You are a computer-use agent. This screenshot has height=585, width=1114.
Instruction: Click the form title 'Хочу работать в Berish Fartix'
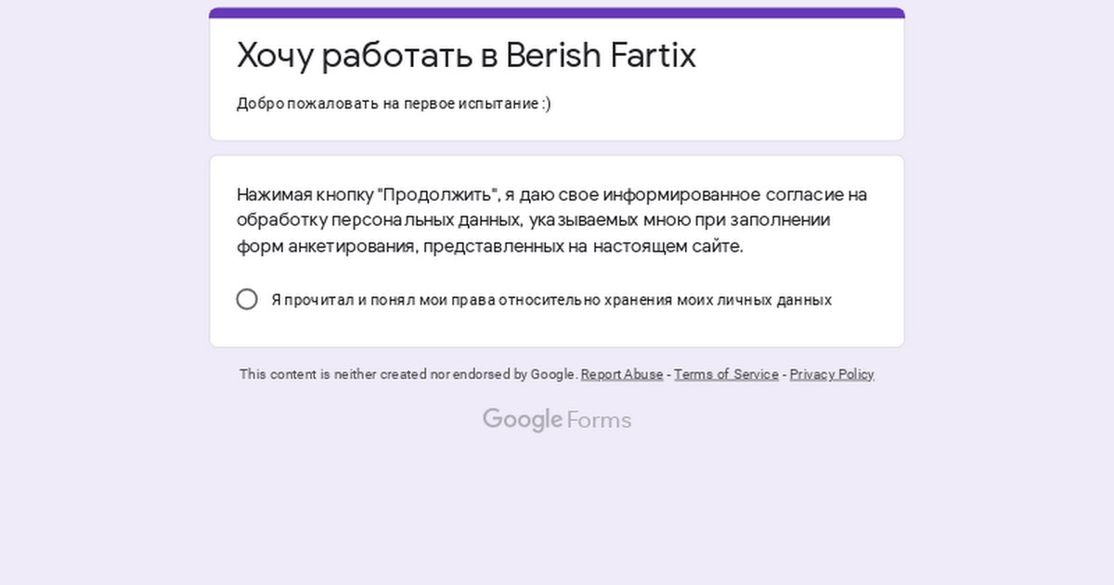[x=466, y=56]
